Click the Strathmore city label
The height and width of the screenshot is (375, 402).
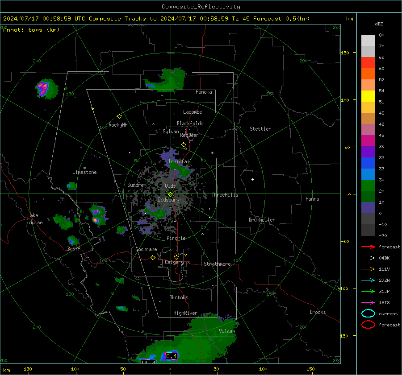click(217, 264)
